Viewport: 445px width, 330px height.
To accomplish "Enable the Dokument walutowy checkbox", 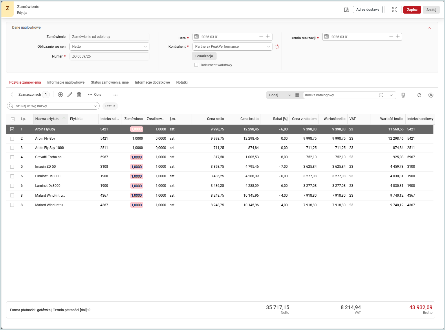I will (x=196, y=65).
